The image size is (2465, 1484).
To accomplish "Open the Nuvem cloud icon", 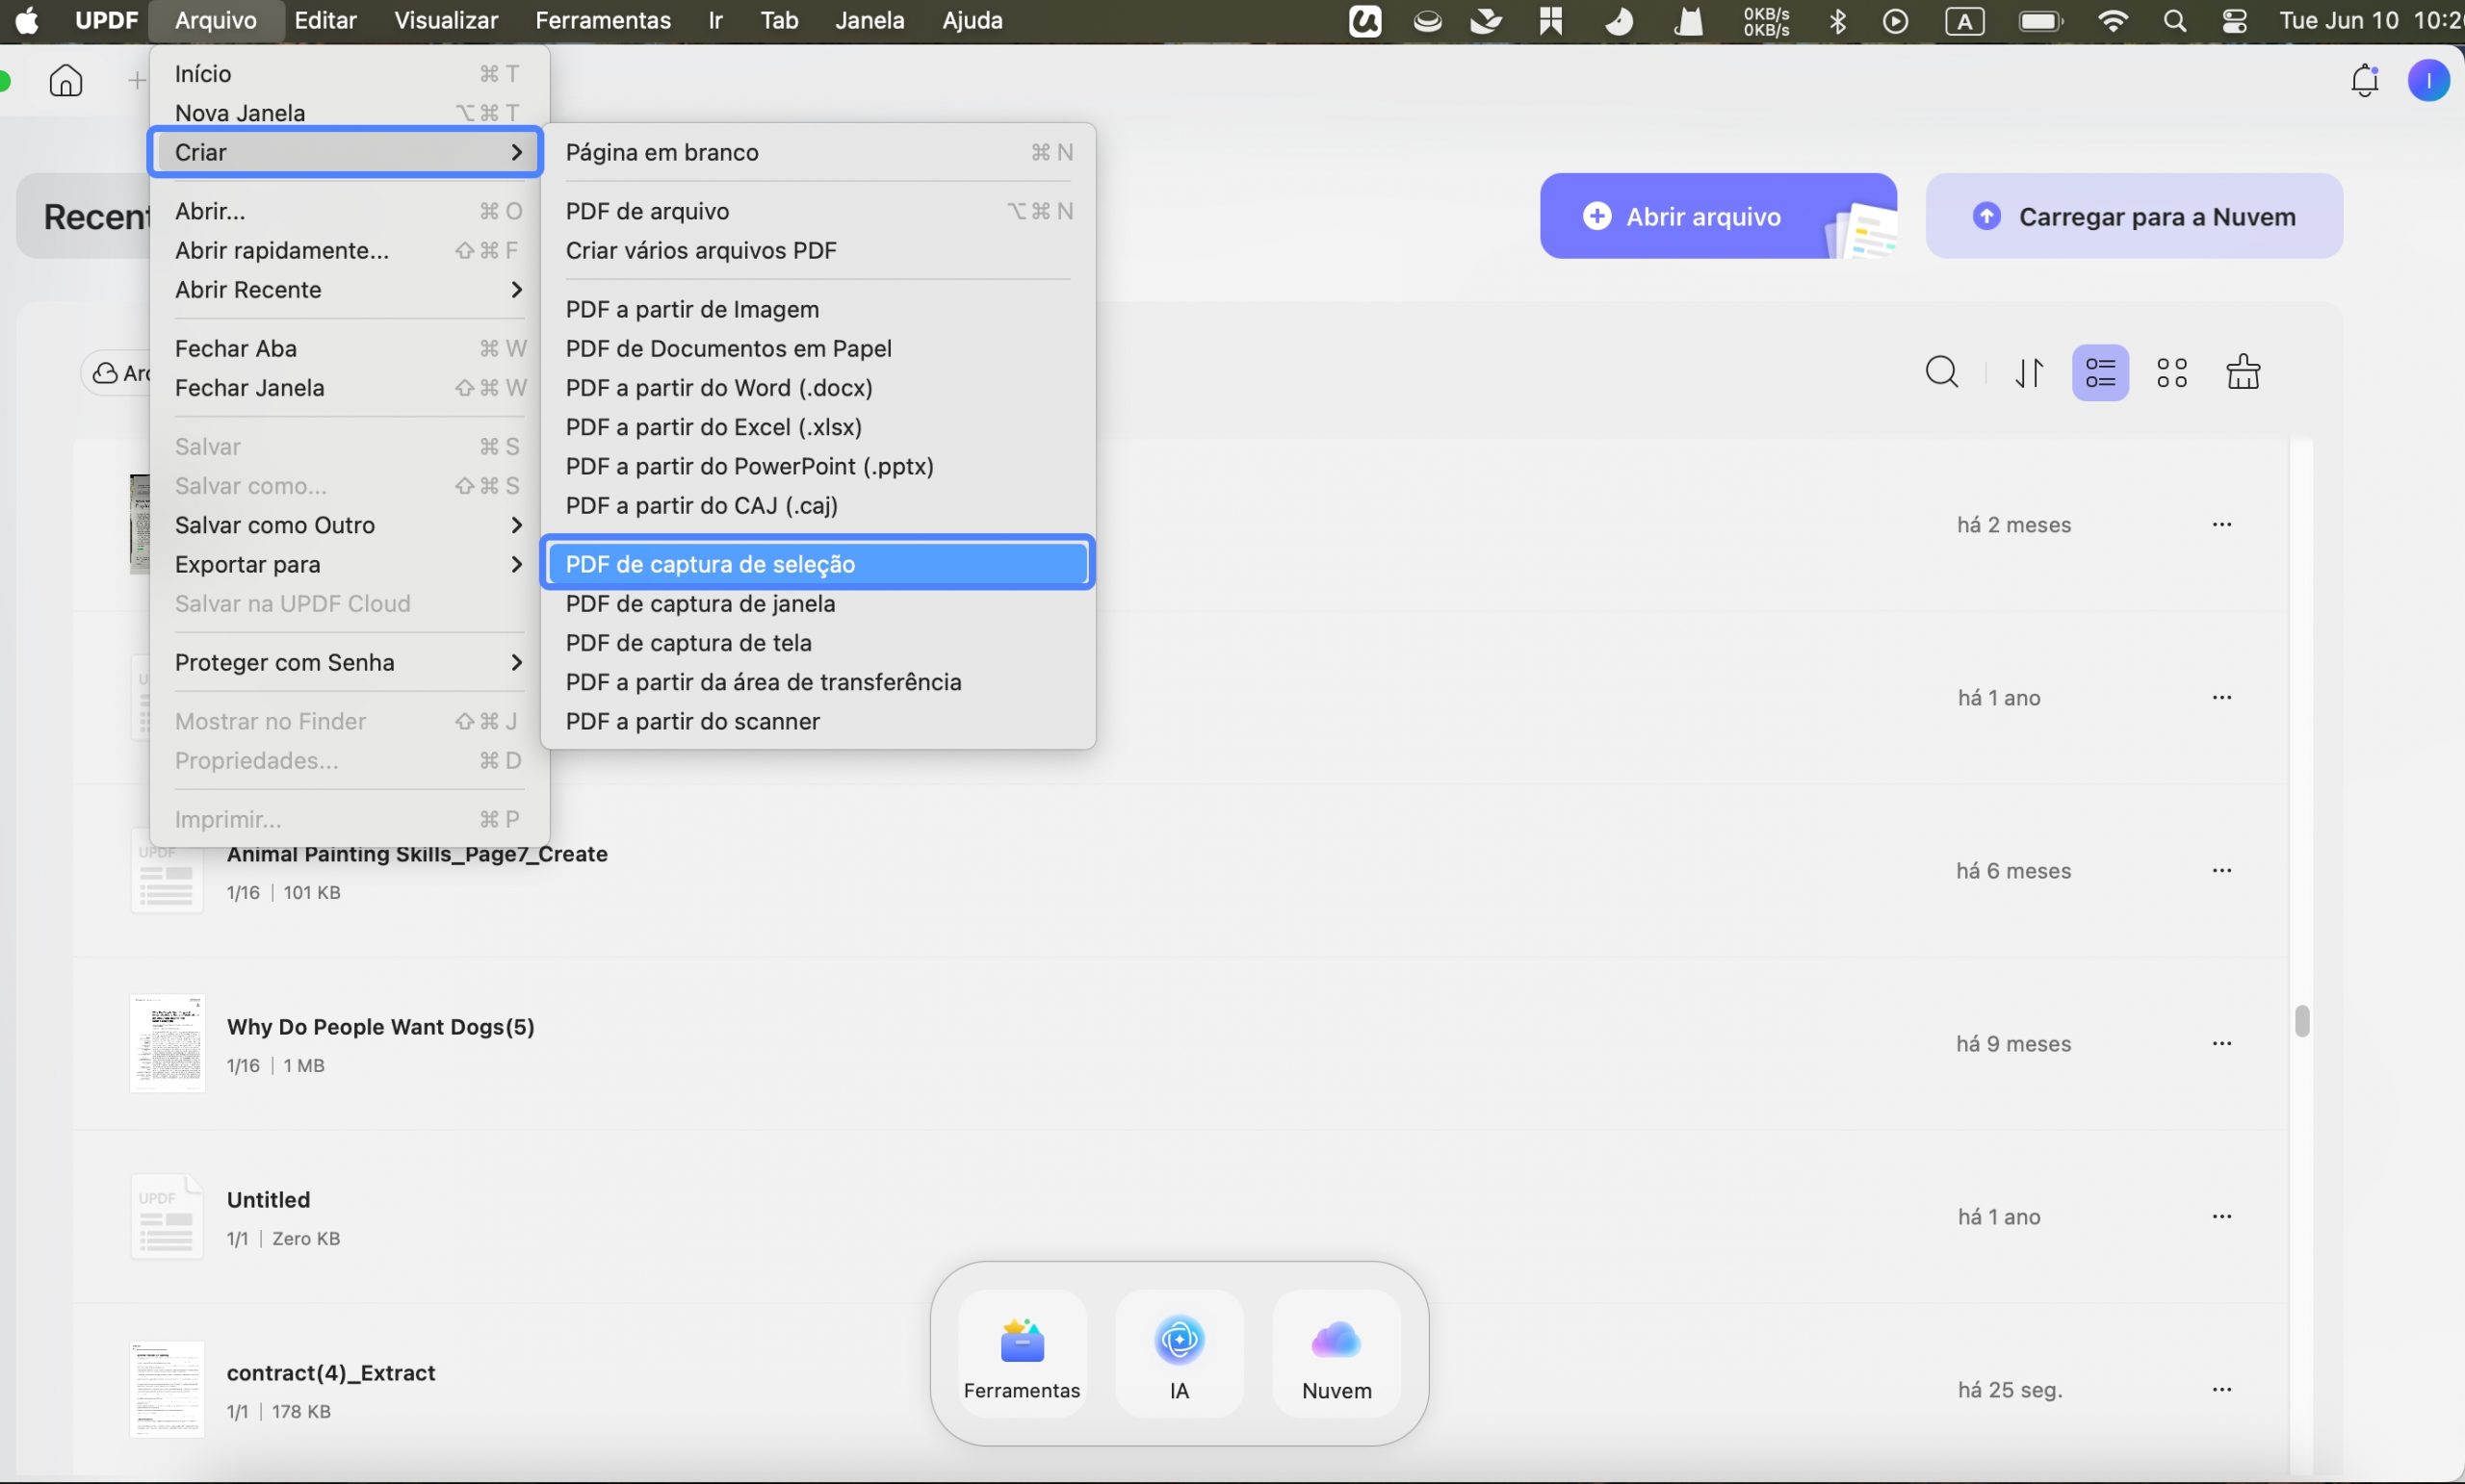I will pyautogui.click(x=1336, y=1354).
